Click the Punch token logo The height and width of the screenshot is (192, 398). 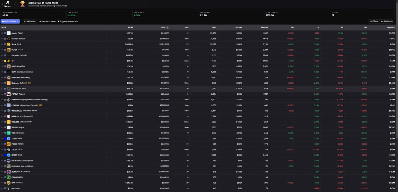click(x=9, y=50)
